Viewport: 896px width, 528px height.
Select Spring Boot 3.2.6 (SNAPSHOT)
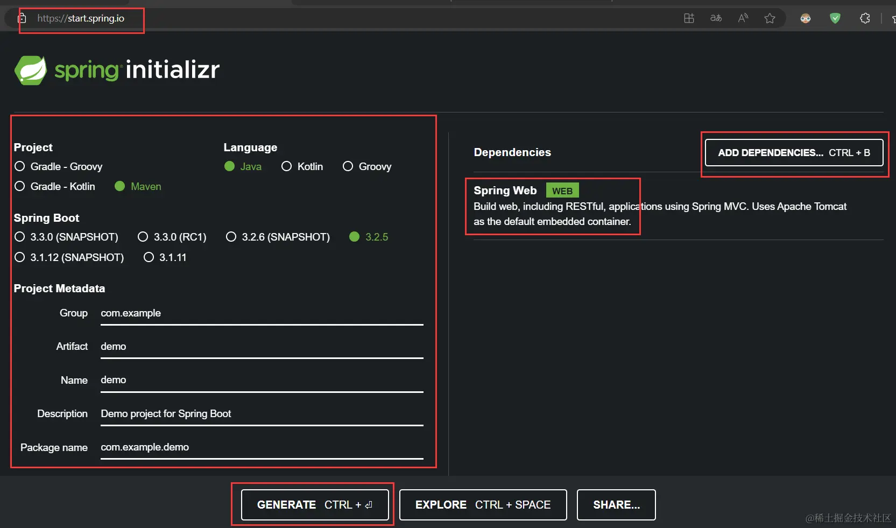278,237
